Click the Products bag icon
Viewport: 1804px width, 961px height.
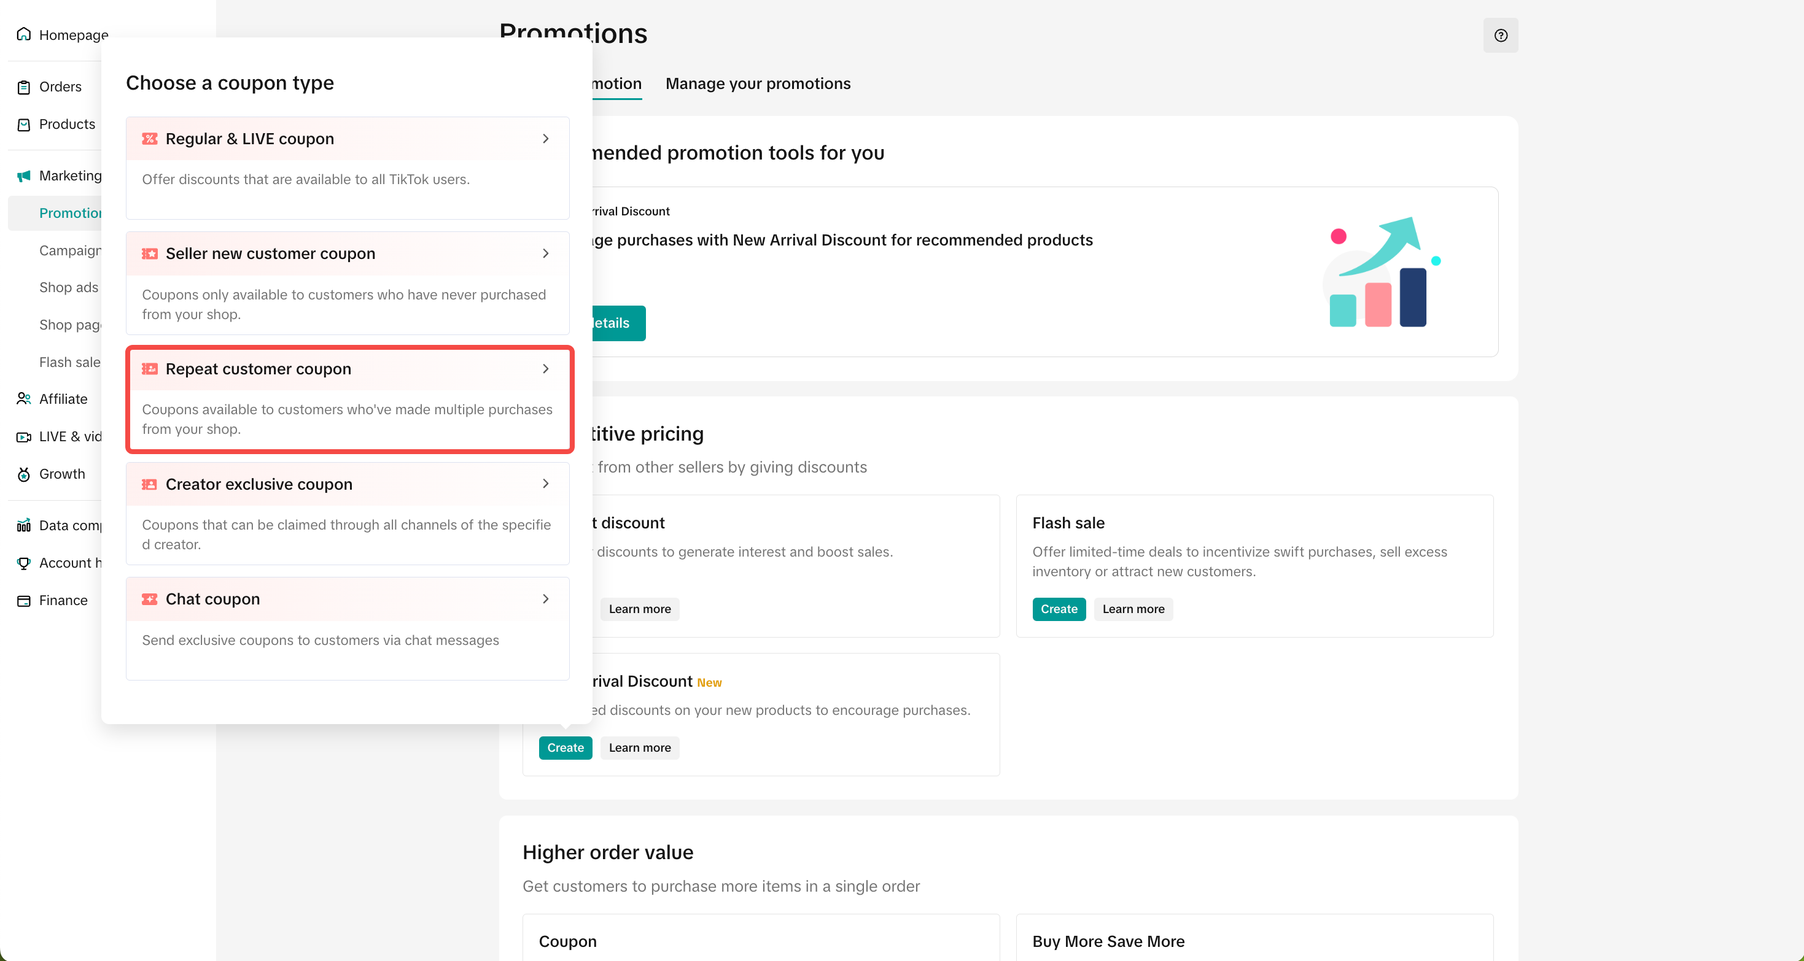(24, 125)
